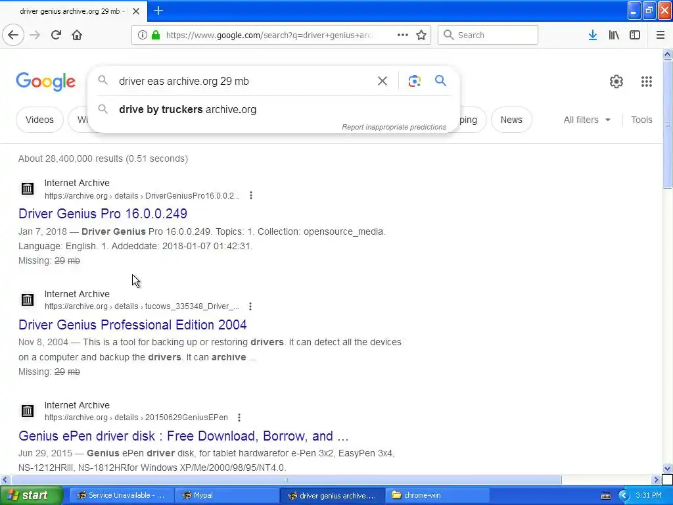Open options for tucows Driver Genius result

[x=250, y=306]
